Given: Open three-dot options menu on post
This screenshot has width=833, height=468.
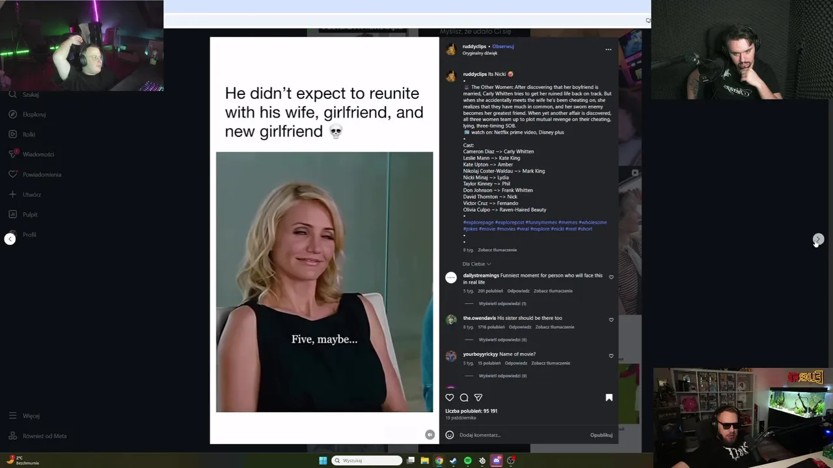Looking at the screenshot, I should (x=608, y=49).
